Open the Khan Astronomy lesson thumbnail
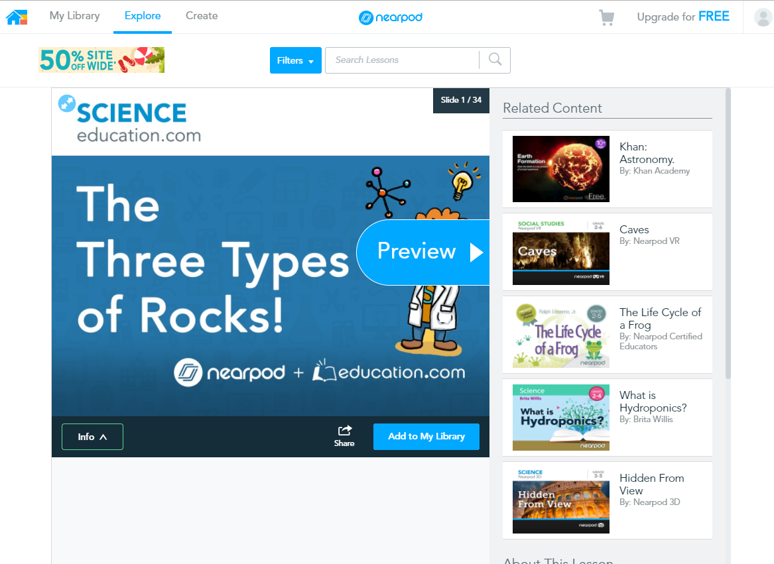 560,169
